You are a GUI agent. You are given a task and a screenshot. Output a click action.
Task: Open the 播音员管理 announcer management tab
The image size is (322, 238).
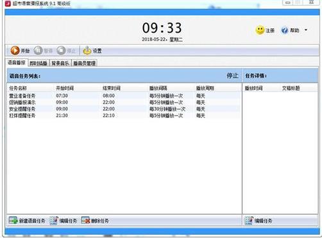tap(85, 64)
